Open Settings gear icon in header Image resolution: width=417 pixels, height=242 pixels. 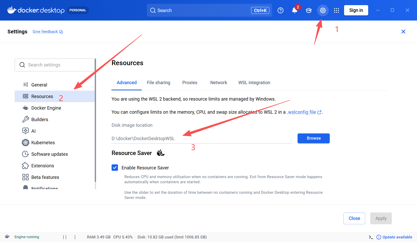point(323,10)
